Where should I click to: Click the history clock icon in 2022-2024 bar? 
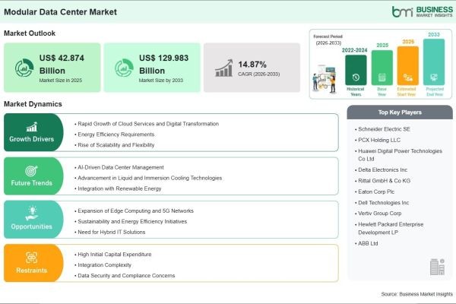click(356, 78)
